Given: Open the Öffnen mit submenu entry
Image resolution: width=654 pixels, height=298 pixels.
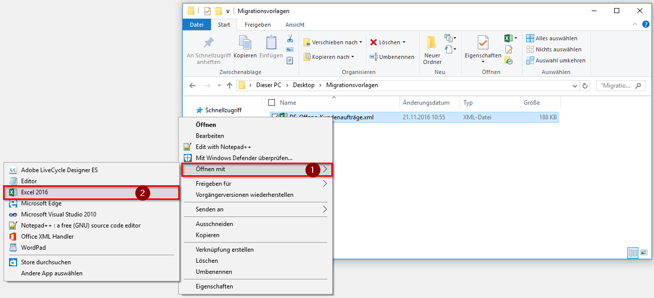Looking at the screenshot, I should pos(256,170).
